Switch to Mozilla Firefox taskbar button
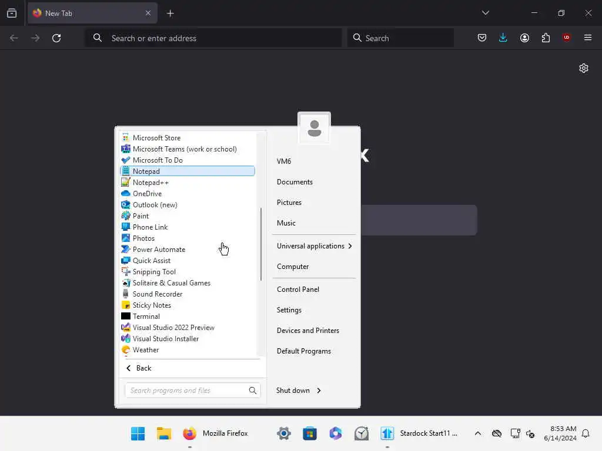The image size is (602, 451). [x=216, y=433]
